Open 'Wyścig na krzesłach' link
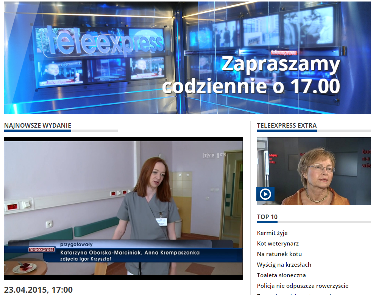The height and width of the screenshot is (295, 376). [x=284, y=265]
